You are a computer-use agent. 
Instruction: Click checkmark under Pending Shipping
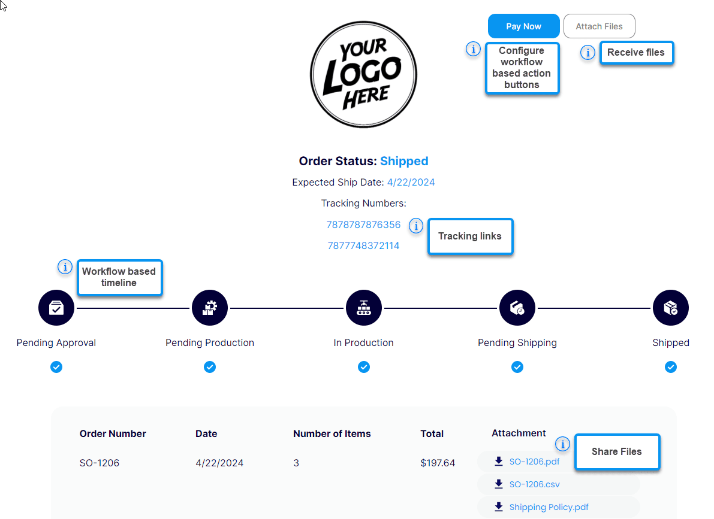[x=517, y=367]
